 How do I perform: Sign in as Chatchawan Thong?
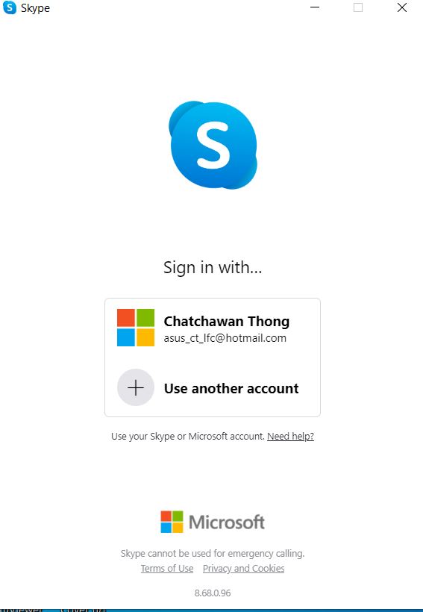point(213,328)
